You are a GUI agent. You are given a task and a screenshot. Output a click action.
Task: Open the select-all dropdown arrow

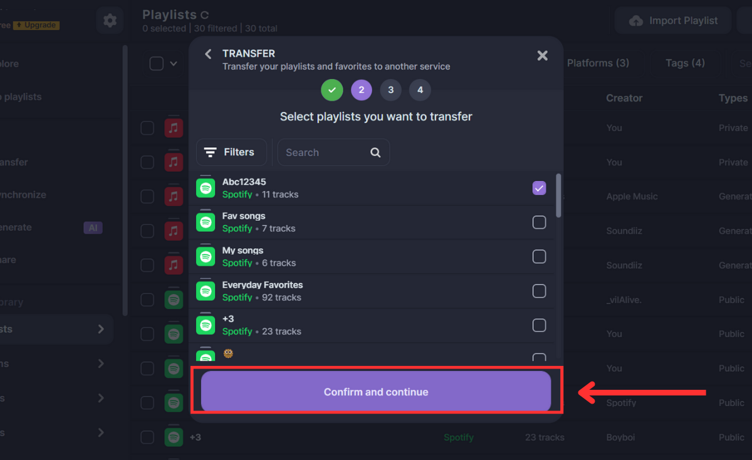[174, 63]
